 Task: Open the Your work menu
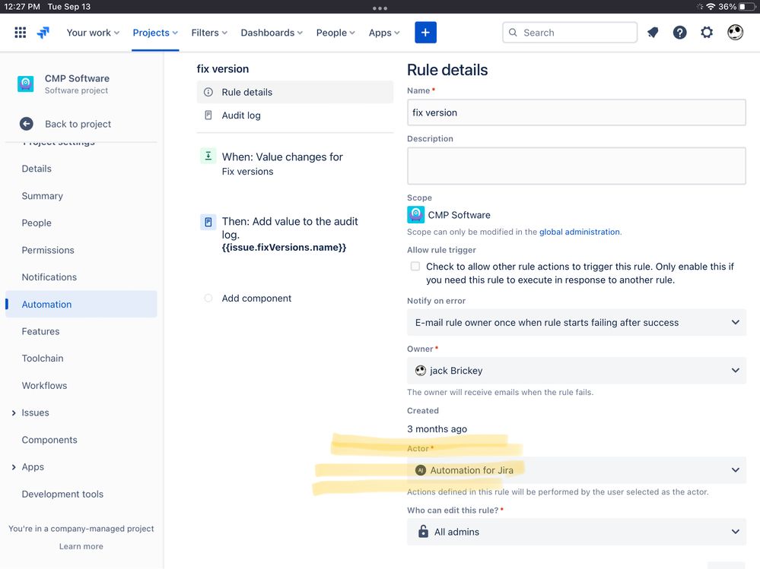[x=93, y=33]
